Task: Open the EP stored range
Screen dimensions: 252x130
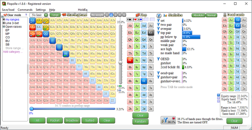Action: pos(7,30)
